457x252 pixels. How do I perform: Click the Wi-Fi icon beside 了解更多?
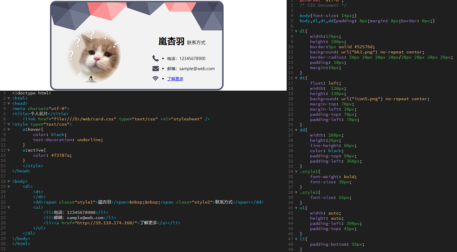155,79
